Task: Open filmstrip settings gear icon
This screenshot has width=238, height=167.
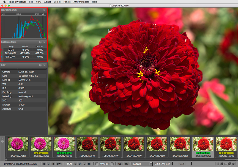Action: click(2, 141)
